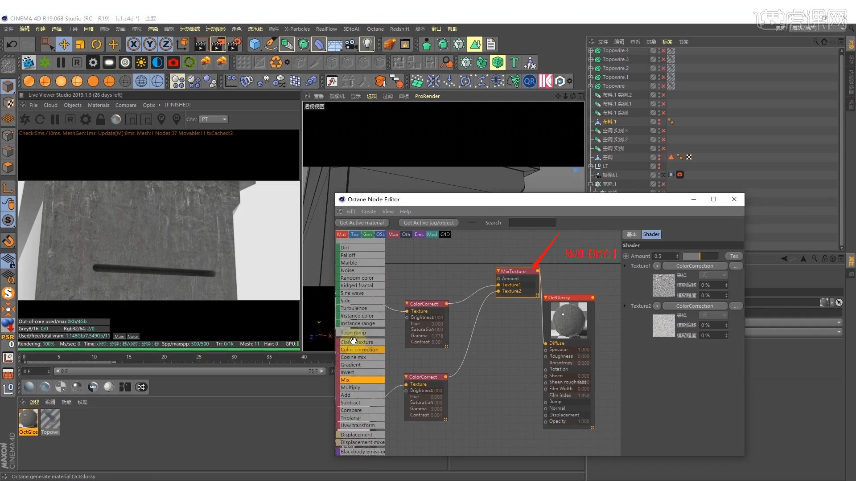Open Live Viewer settings gear

pyautogui.click(x=86, y=119)
